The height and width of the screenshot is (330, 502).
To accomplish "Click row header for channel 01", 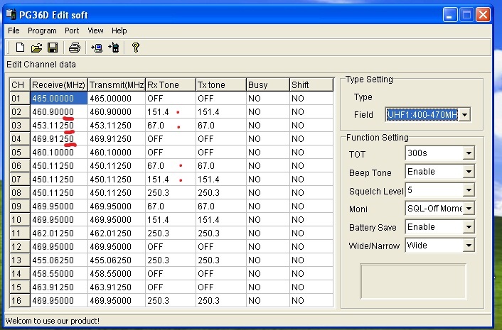I will pos(20,99).
